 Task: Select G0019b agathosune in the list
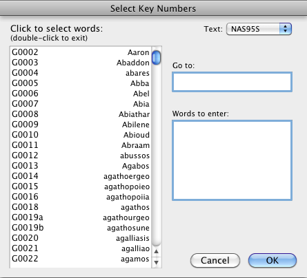(x=81, y=228)
